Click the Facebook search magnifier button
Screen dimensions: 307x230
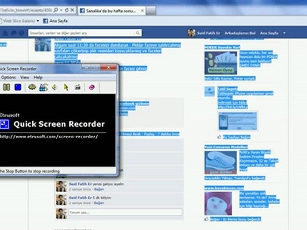coord(138,33)
